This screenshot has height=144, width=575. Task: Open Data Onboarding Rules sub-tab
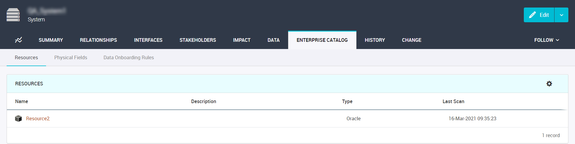coord(129,57)
